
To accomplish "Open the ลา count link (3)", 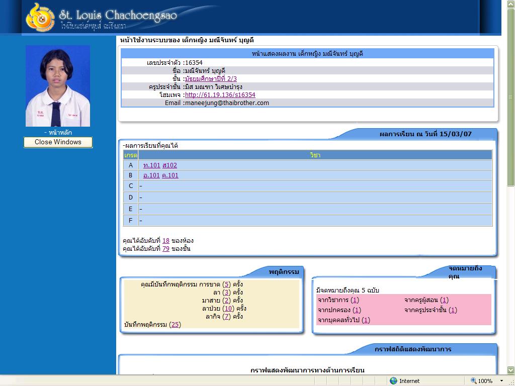I will click(227, 293).
